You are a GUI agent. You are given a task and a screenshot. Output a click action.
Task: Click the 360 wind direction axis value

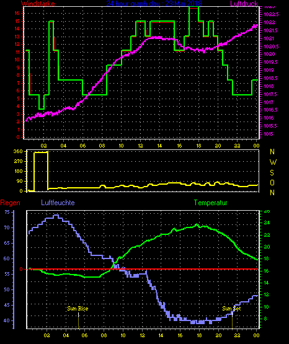18,151
